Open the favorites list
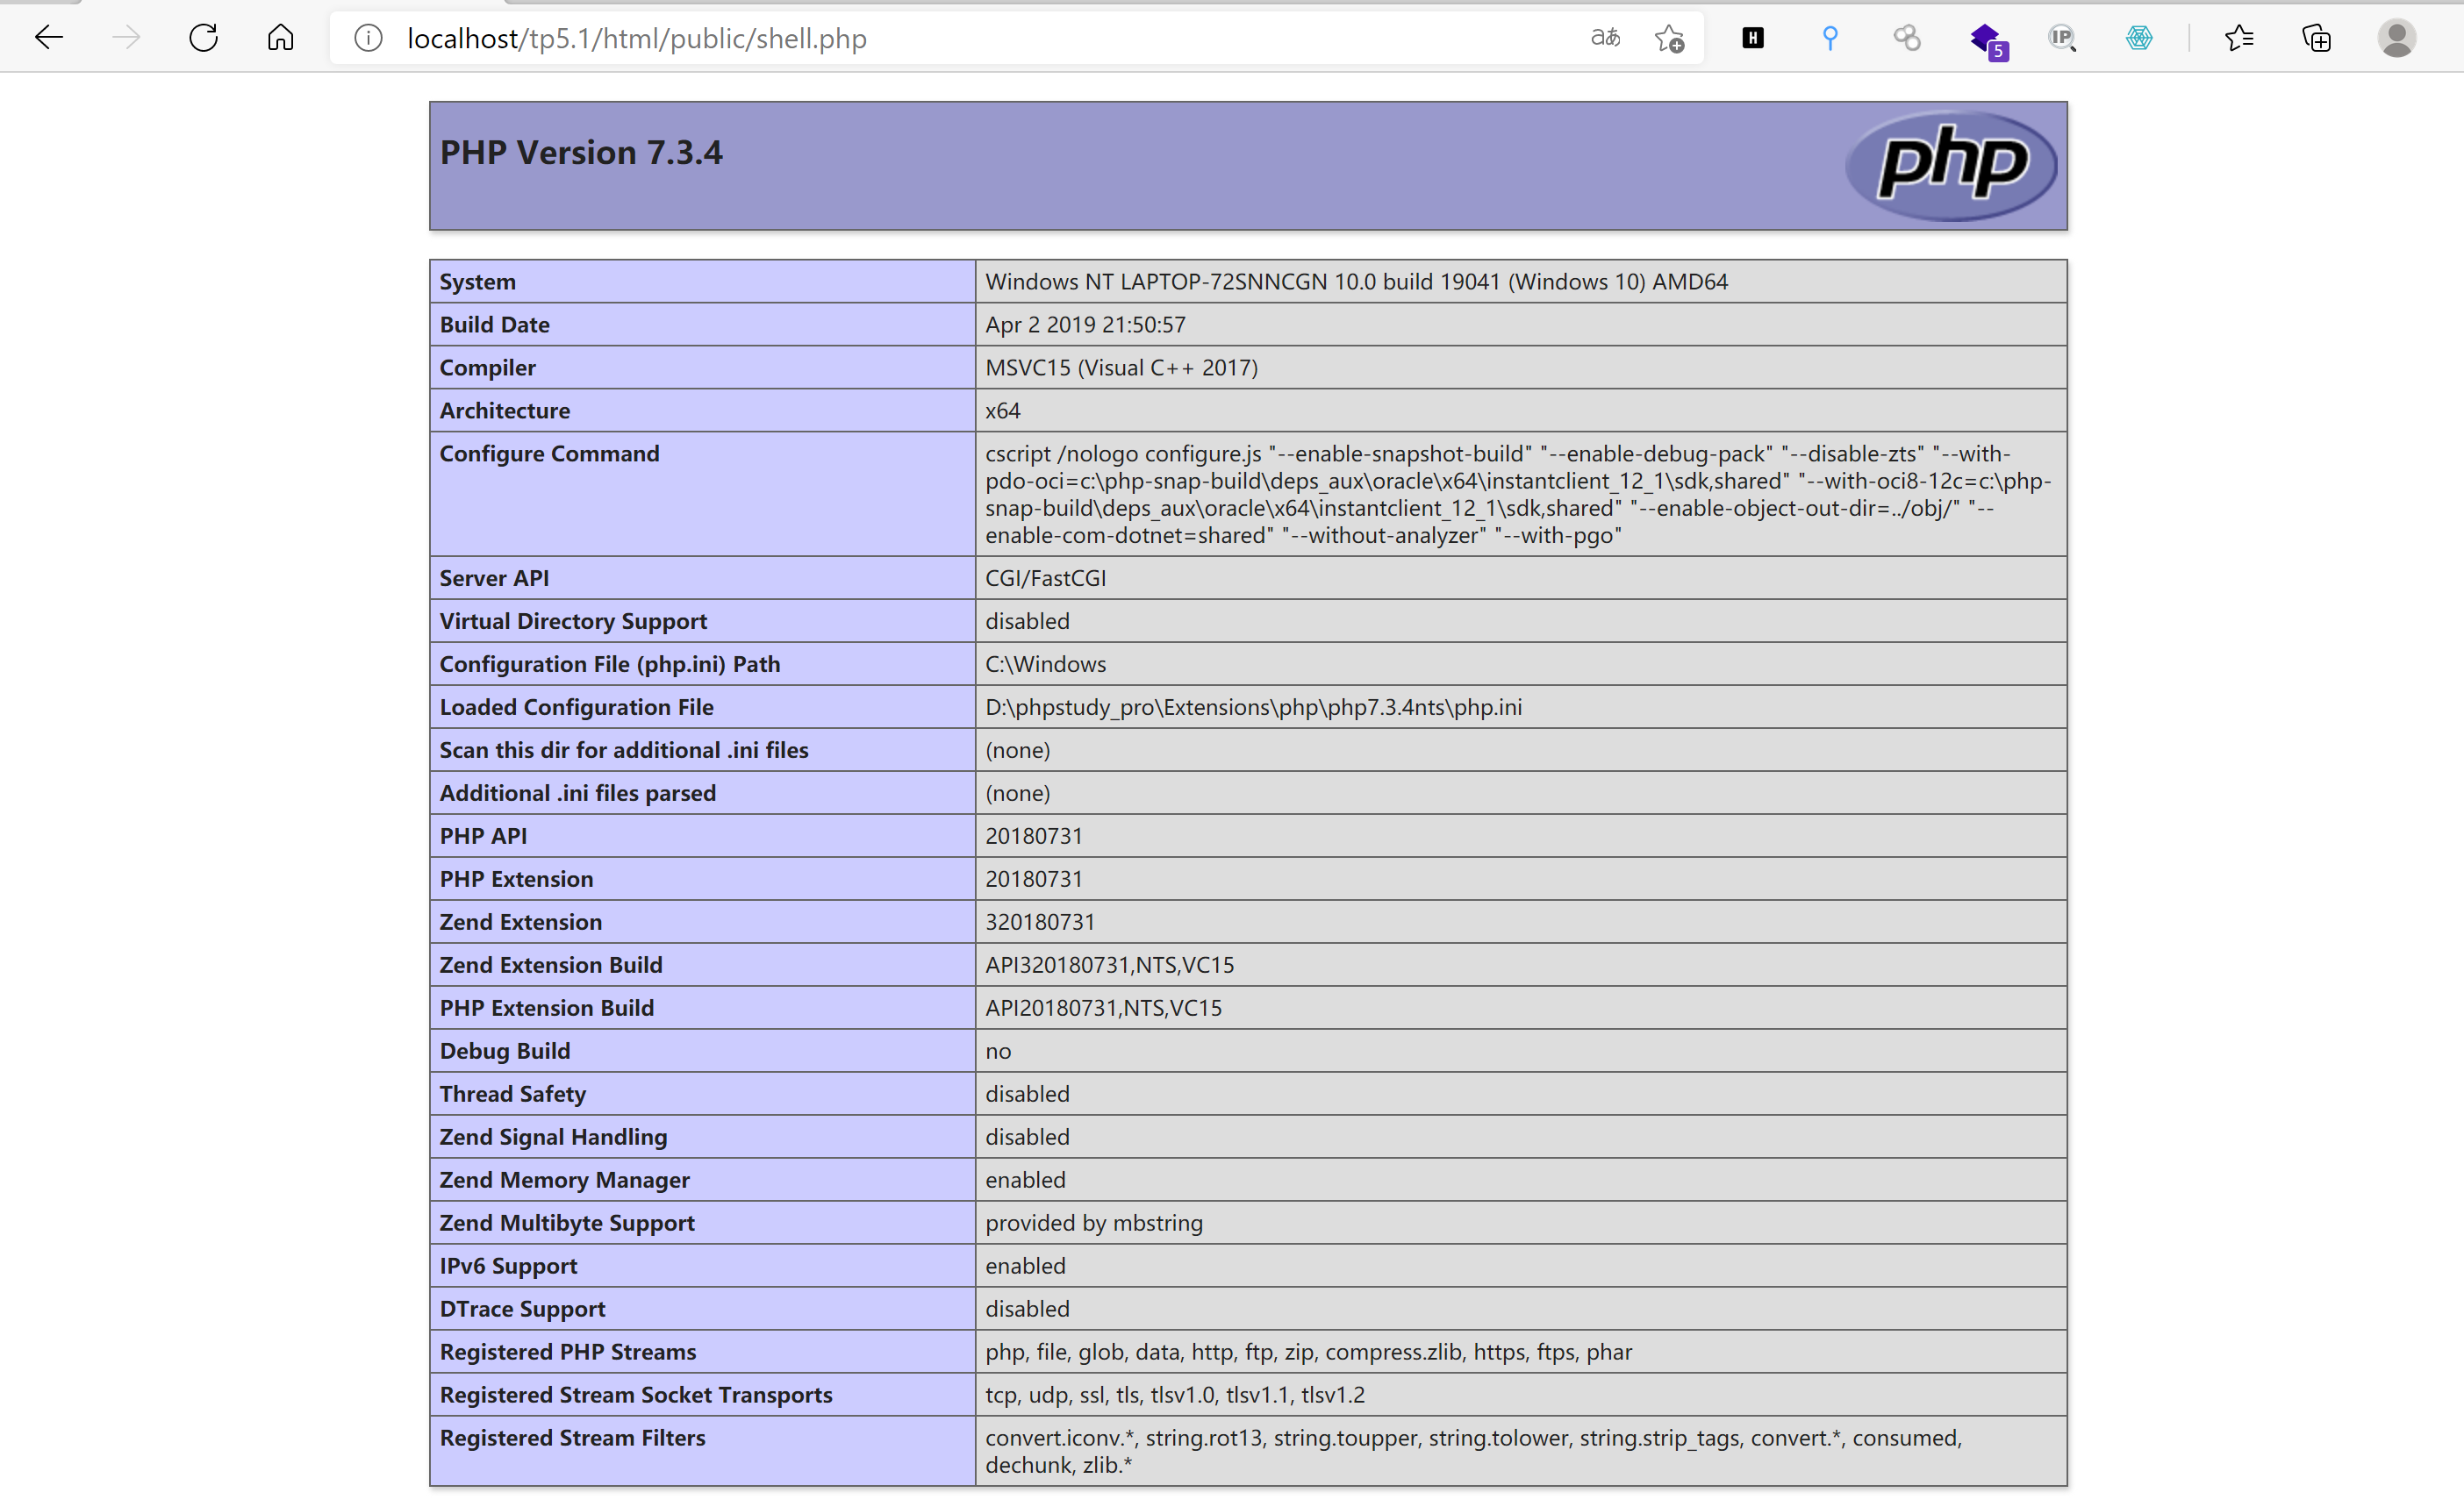 [2239, 38]
